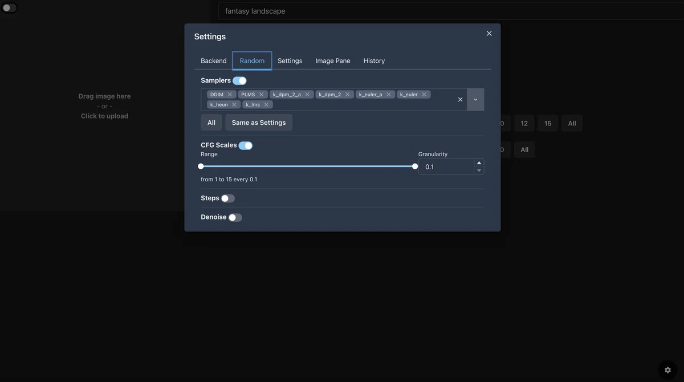Open the Image Pane tab
This screenshot has width=684, height=382.
pos(333,61)
